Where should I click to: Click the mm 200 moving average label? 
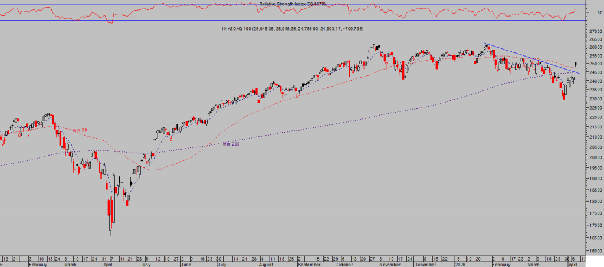(231, 144)
